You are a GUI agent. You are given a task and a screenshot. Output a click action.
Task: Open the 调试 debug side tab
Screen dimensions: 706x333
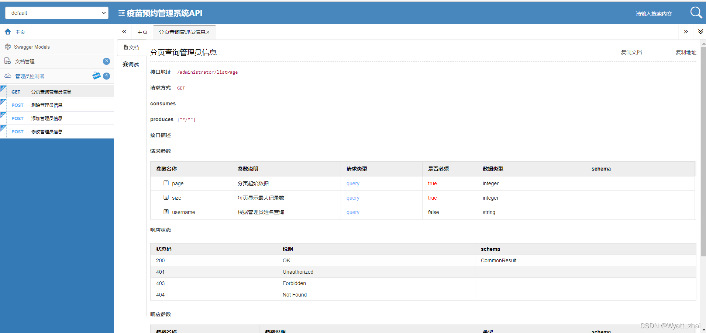coord(131,64)
